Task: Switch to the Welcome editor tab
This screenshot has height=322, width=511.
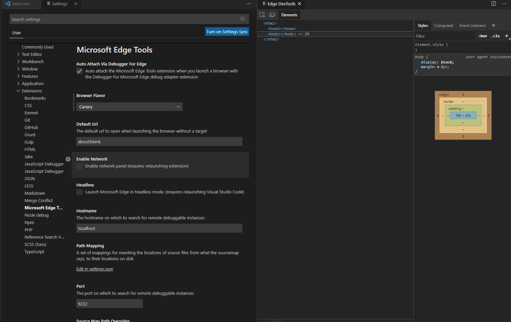Action: coord(21,4)
